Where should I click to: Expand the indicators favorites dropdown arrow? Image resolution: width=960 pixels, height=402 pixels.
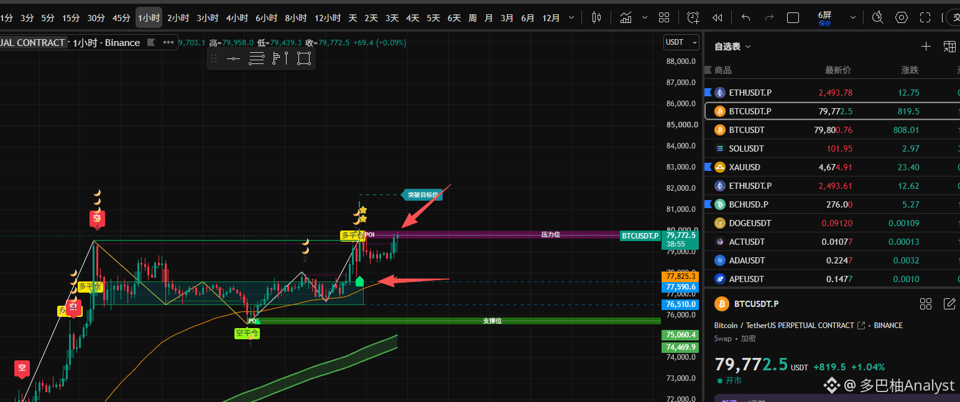point(645,18)
